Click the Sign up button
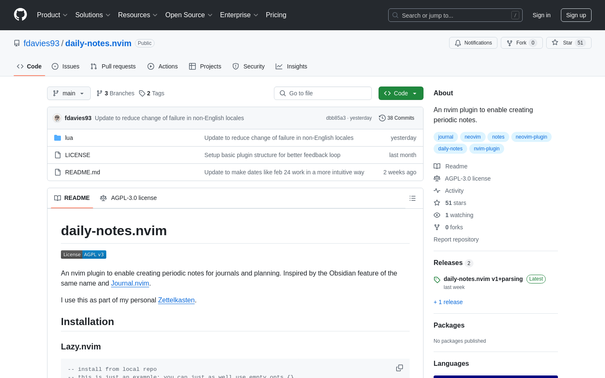 576,15
